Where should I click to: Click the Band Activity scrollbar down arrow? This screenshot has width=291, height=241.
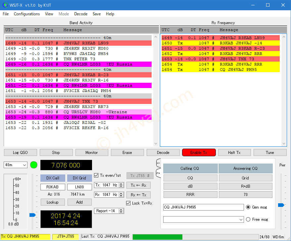point(156,144)
